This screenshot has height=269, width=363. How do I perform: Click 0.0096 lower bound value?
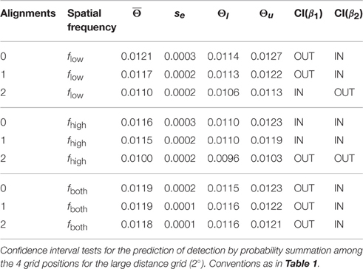(223, 158)
